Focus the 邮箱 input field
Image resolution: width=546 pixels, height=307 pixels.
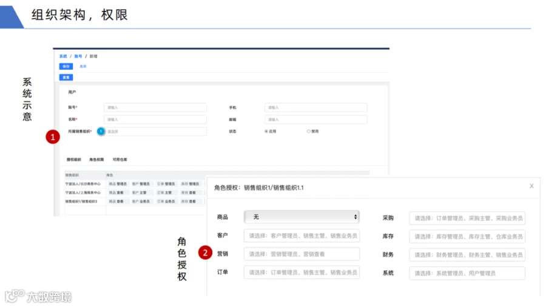pos(315,120)
